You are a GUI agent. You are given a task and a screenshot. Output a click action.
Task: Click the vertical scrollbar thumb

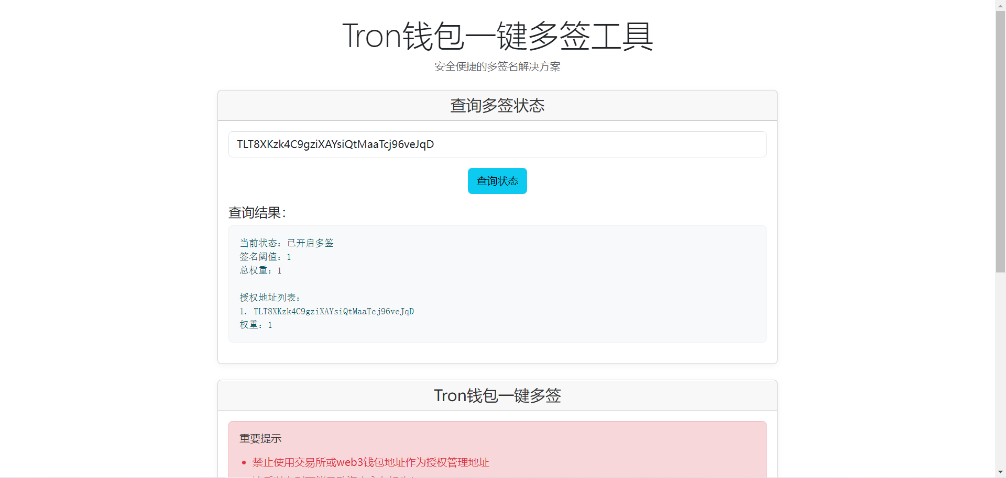pos(1000,141)
